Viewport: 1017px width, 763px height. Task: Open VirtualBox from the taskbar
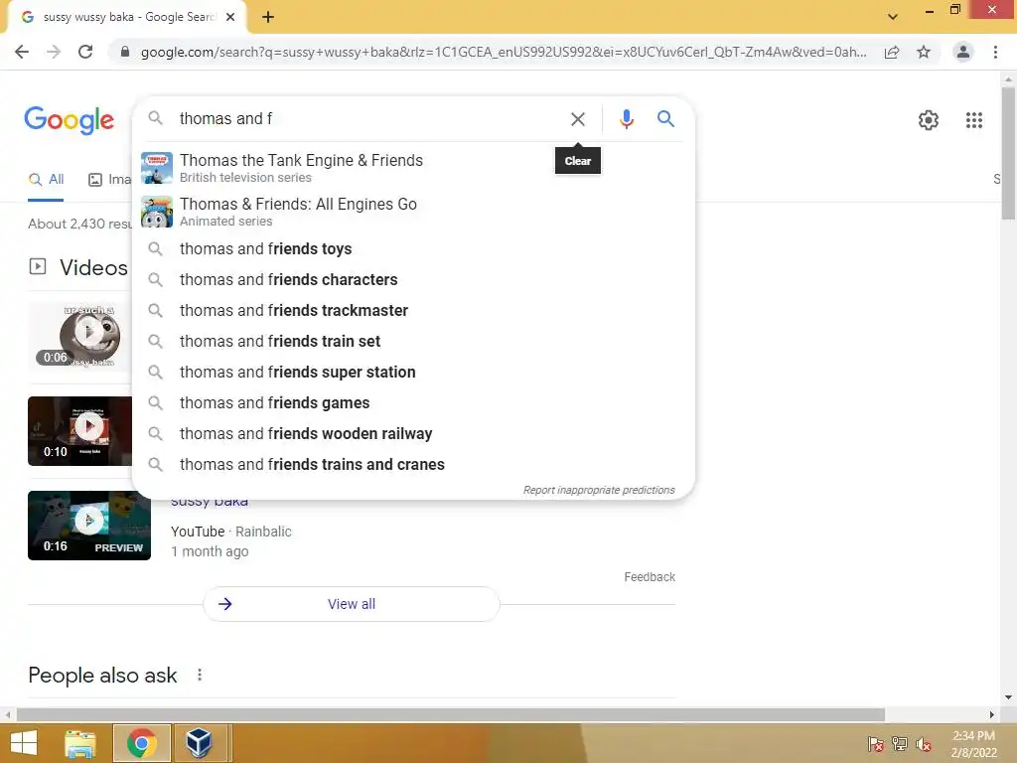pos(199,743)
